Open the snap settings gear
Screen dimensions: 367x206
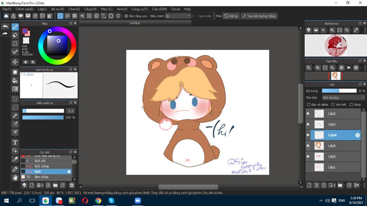[x=118, y=16]
